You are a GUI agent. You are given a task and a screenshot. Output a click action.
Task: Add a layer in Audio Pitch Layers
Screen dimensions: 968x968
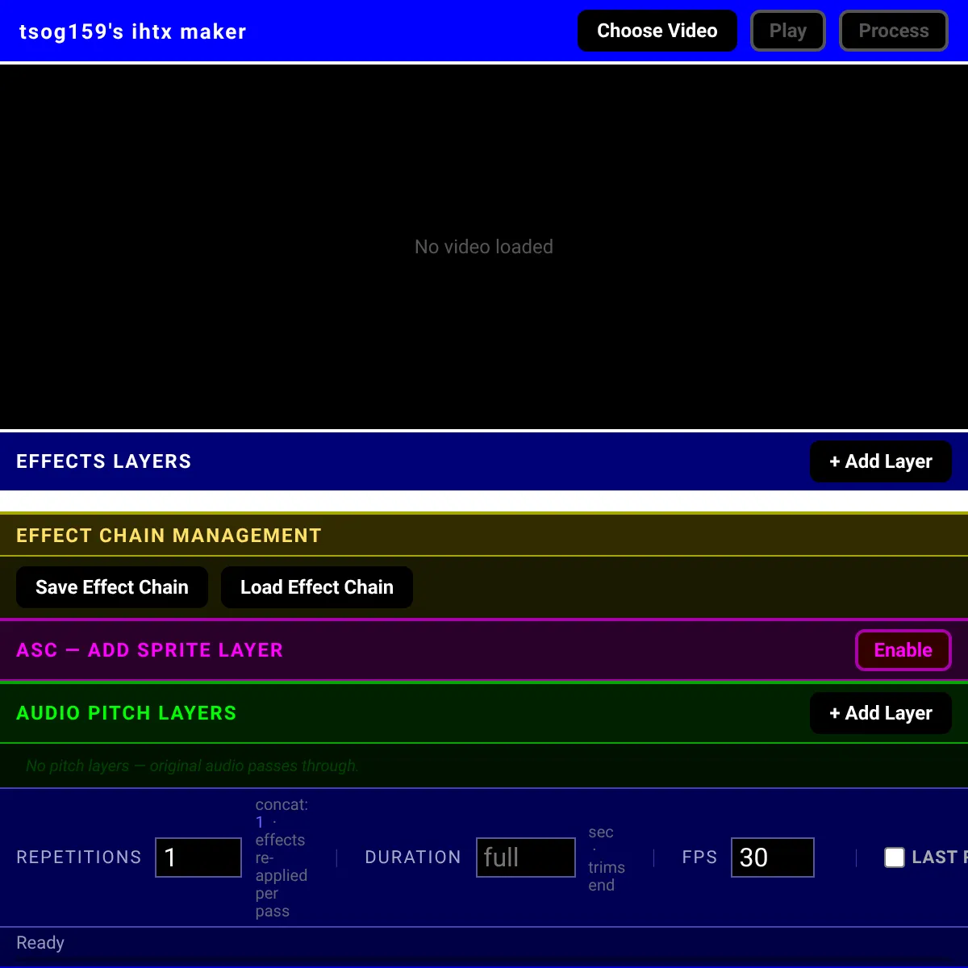pyautogui.click(x=881, y=713)
